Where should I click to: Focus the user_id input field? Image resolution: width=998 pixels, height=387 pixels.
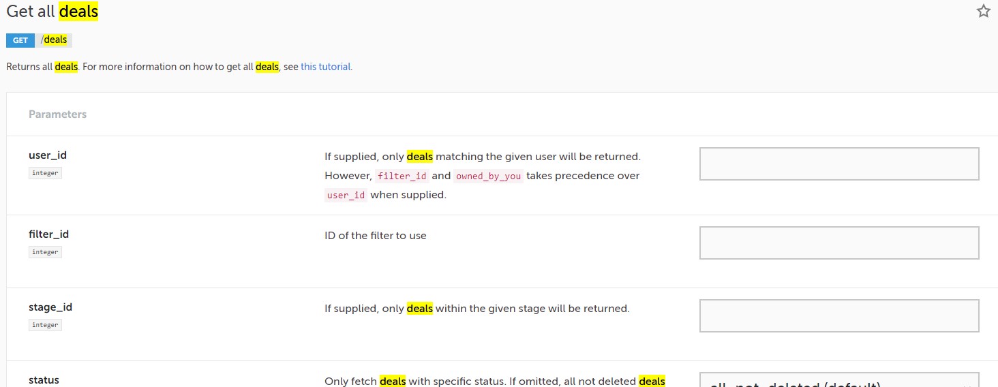(839, 164)
